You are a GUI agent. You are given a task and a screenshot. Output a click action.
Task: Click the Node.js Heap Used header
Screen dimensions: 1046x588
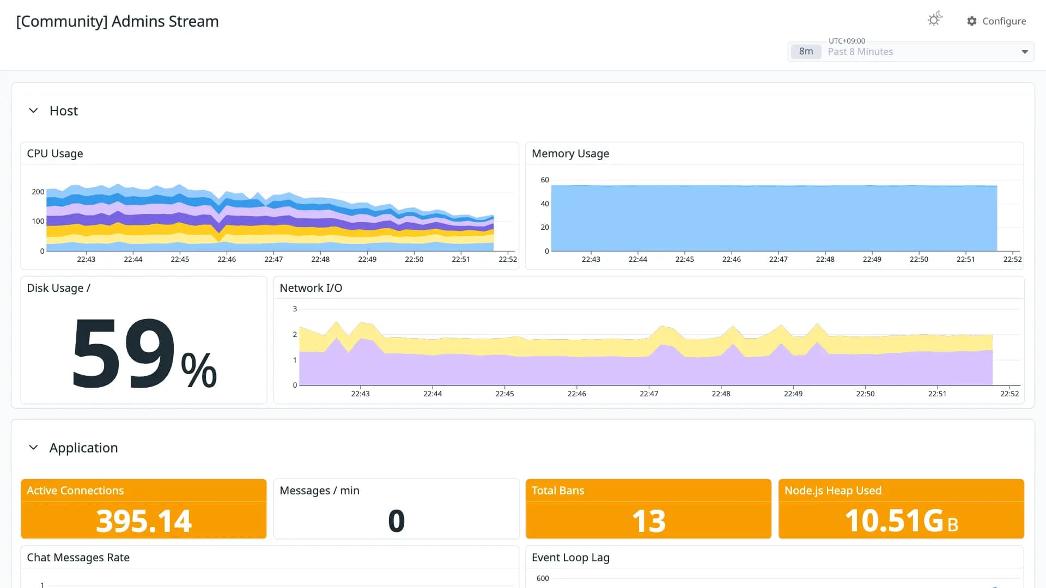coord(901,491)
